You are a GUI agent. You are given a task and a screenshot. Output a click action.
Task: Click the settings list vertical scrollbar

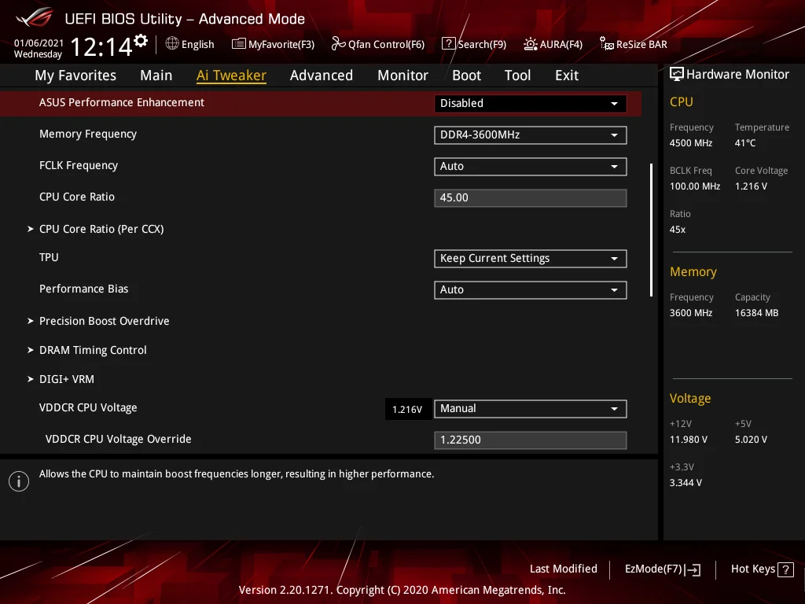(651, 230)
